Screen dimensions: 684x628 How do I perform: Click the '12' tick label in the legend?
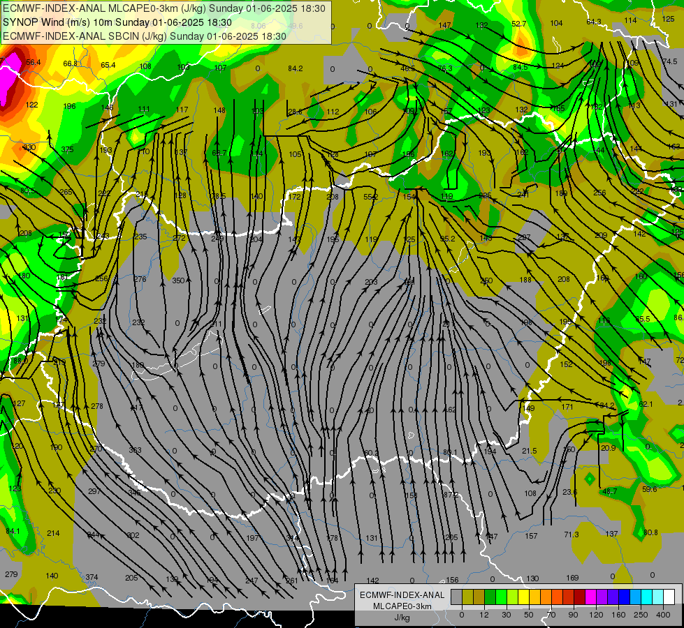tap(484, 615)
